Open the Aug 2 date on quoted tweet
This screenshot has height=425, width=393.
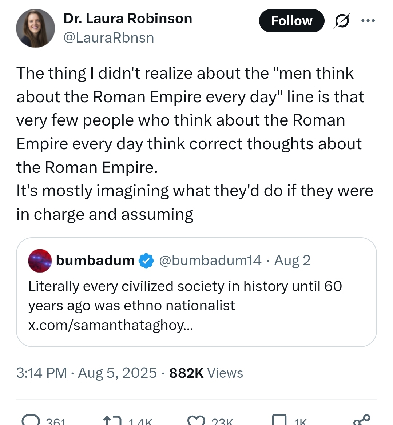point(292,261)
